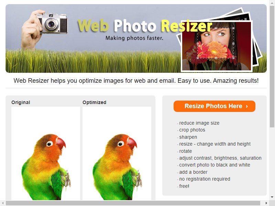Screen dimensions: 275x206
Task: Click 'convert photo to black and white' text
Action: (x=214, y=165)
